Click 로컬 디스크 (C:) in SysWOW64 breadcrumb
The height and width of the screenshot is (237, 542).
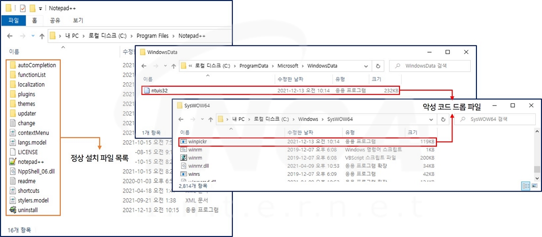[x=271, y=119]
